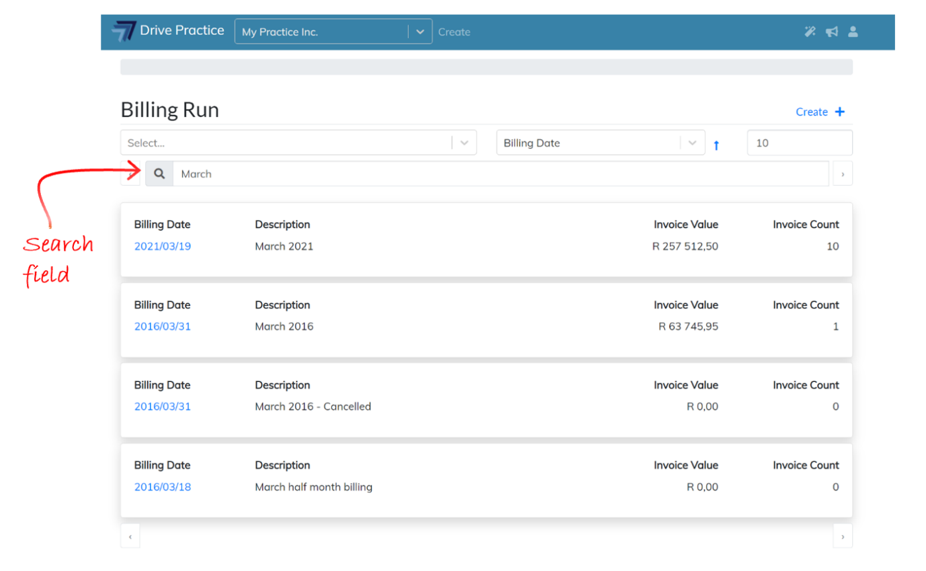Go to next page using bottom right arrow
Viewport: 926px width, 571px height.
[x=843, y=536]
